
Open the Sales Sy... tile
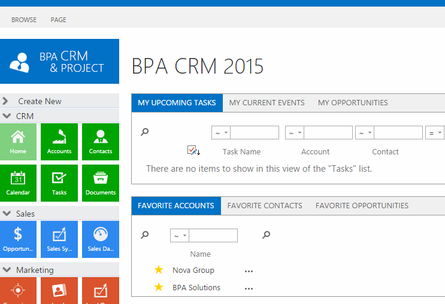[59, 239]
